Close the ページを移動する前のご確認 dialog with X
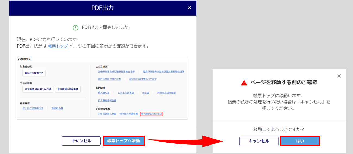 (339, 76)
